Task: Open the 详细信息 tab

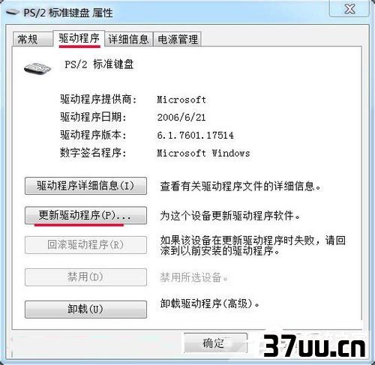Action: click(128, 39)
